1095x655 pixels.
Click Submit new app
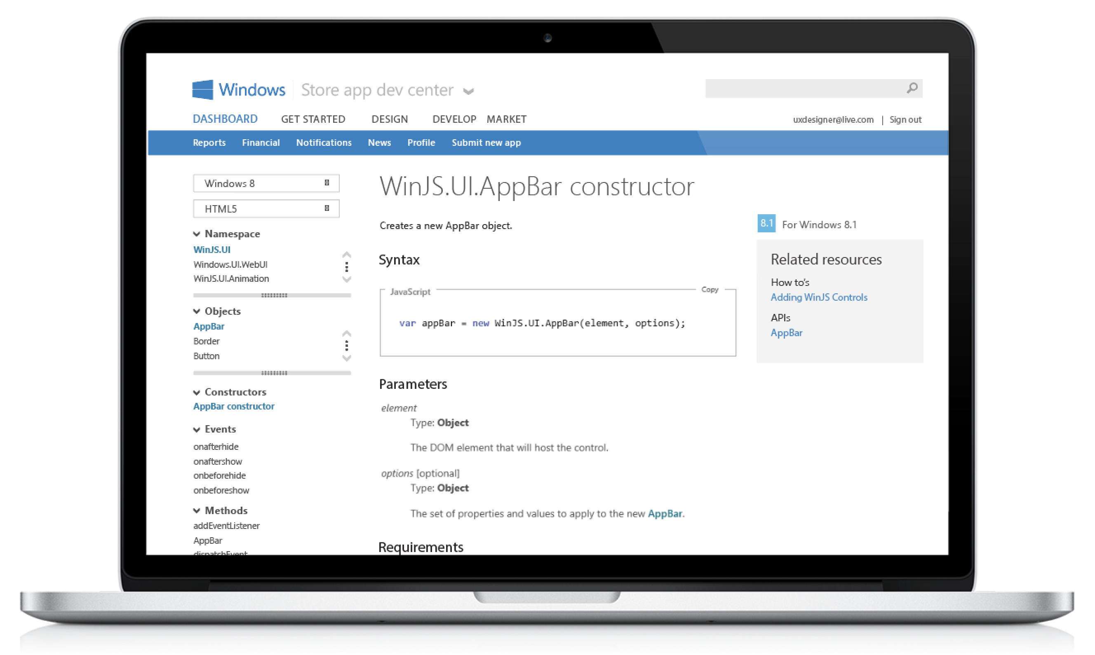coord(486,143)
